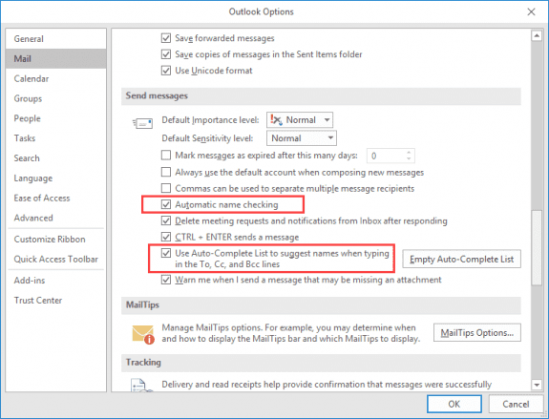Enable commas to separate recipients checkbox
Screen dimensions: 549x419
click(x=166, y=188)
